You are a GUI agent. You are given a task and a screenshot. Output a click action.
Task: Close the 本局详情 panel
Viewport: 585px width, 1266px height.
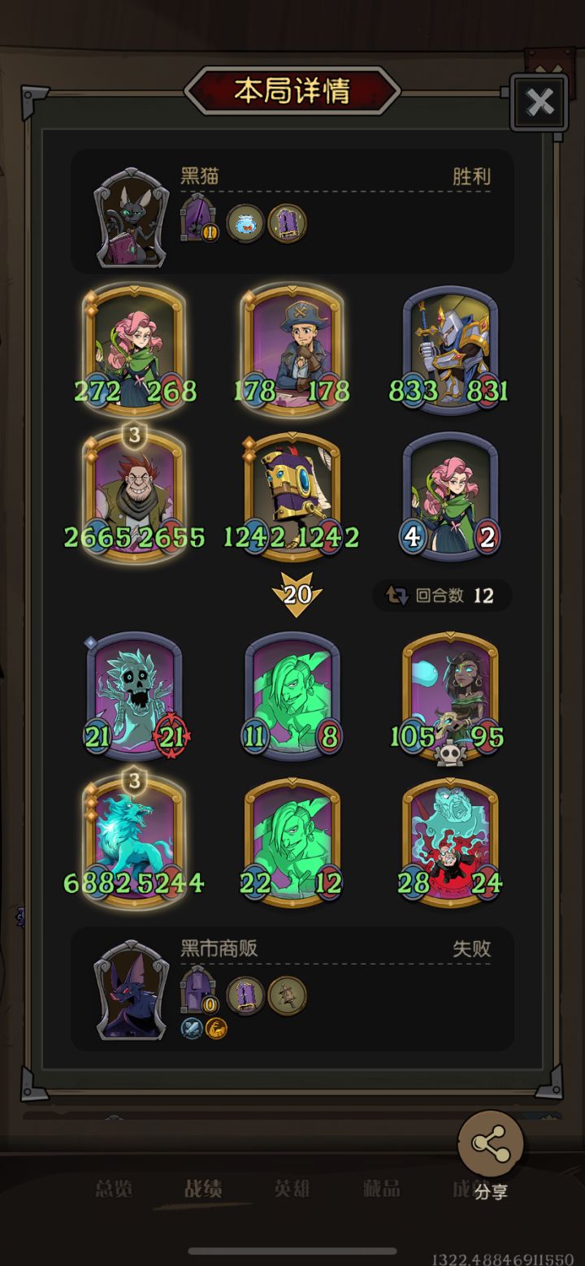coord(539,102)
